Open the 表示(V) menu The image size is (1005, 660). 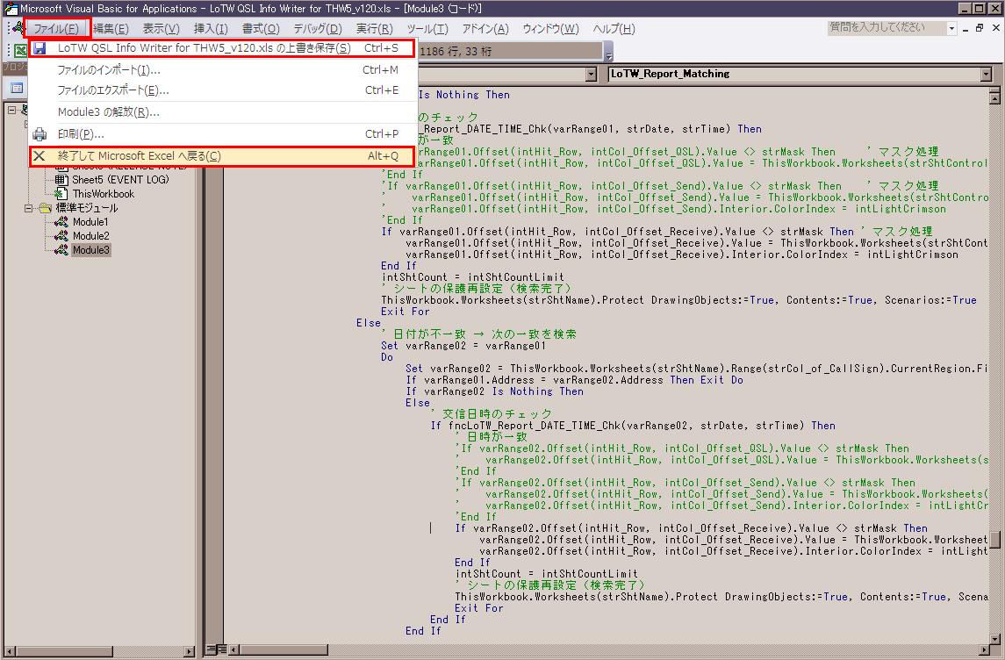pos(161,29)
